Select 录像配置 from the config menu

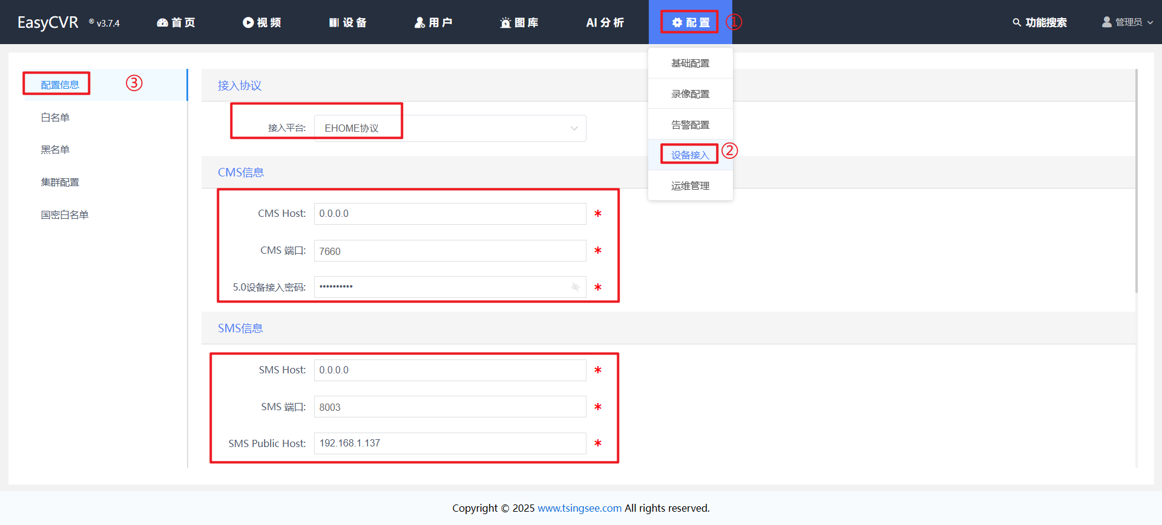[x=690, y=94]
